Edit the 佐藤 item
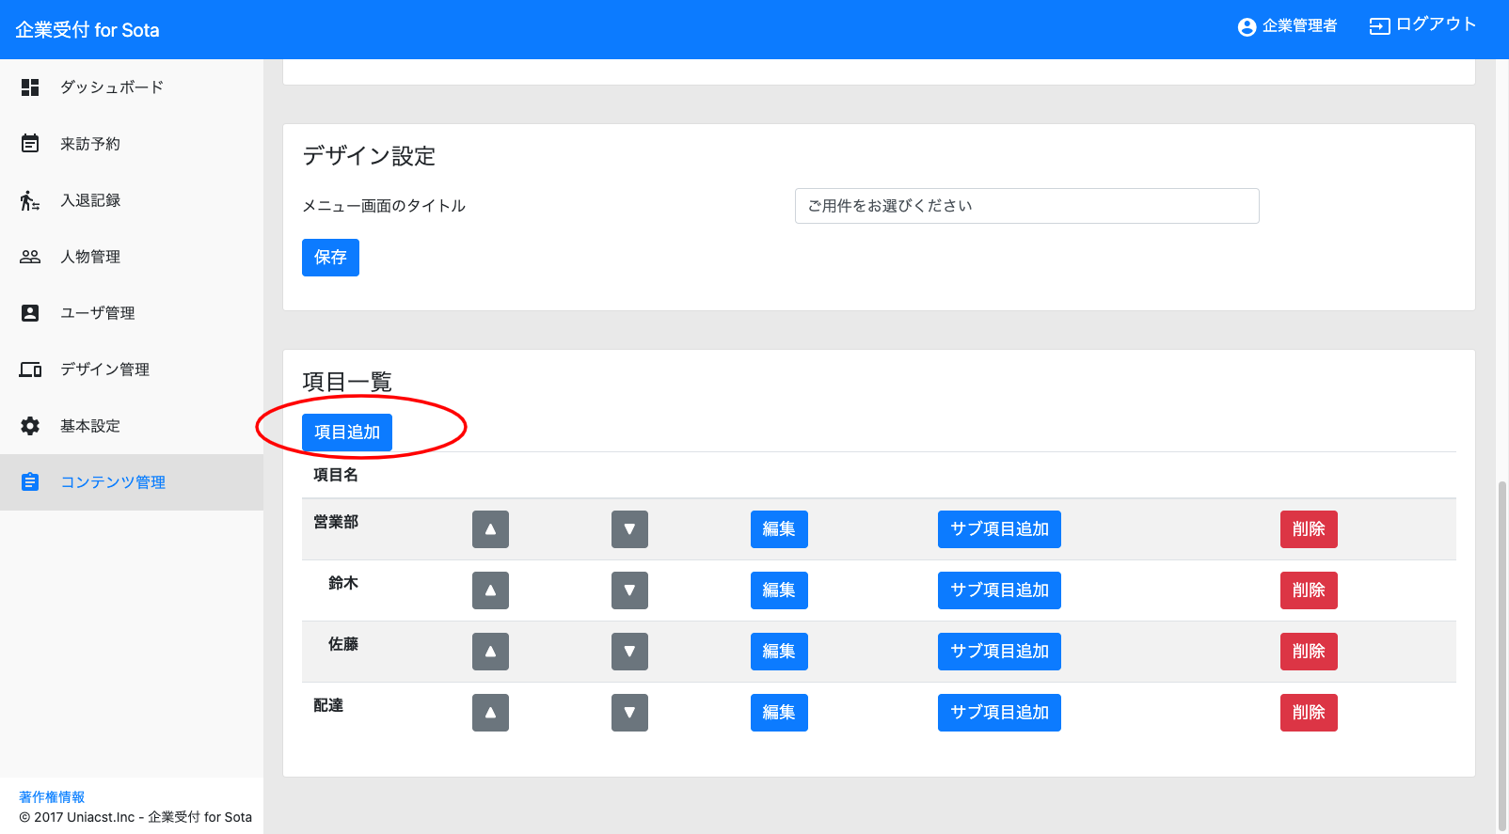This screenshot has height=834, width=1509. 779,652
